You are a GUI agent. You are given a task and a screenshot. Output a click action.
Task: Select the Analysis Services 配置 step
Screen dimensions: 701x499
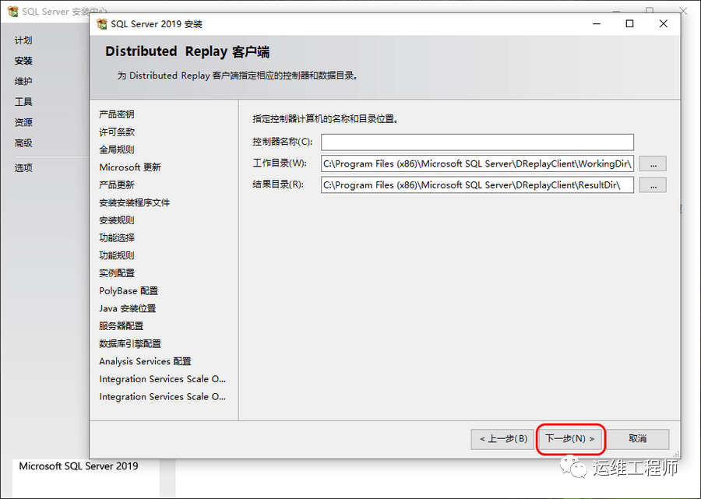[x=146, y=361]
